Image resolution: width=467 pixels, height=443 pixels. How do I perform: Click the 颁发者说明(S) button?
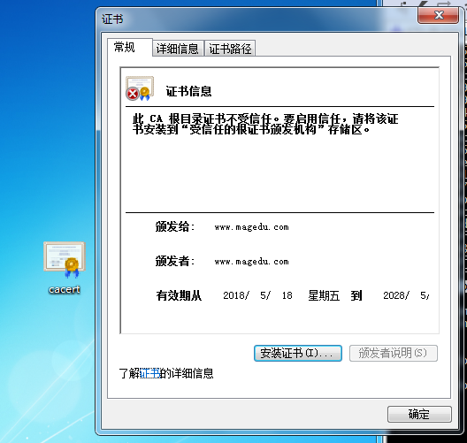393,353
